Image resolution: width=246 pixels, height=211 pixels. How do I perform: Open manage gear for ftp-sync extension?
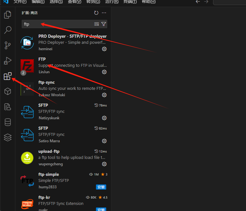[x=104, y=95]
